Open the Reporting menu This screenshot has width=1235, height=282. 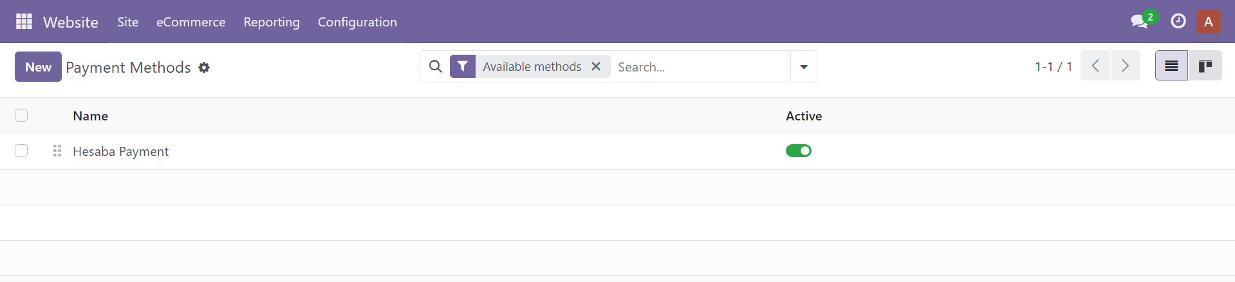[x=272, y=22]
